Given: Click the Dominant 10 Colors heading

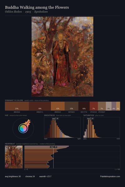Looking at the screenshot, I should point(14,100).
